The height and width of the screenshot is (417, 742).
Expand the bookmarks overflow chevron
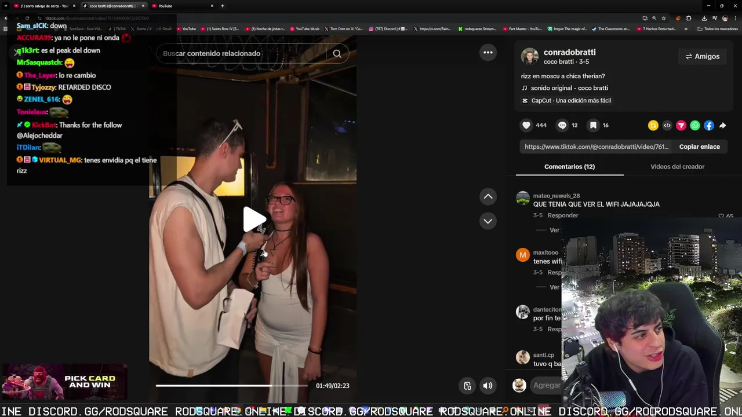click(686, 28)
